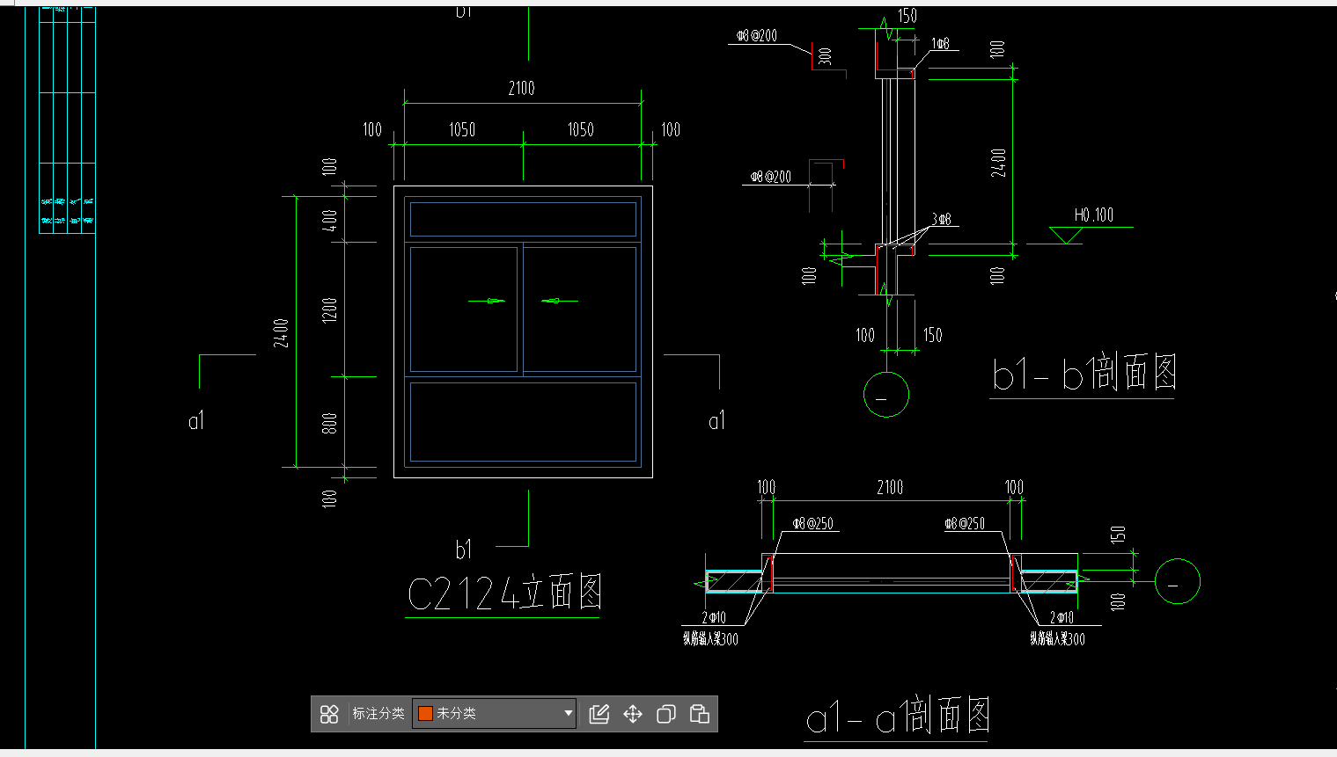Select the a1-a1剖面图 section title
Image resolution: width=1337 pixels, height=757 pixels.
point(898,716)
